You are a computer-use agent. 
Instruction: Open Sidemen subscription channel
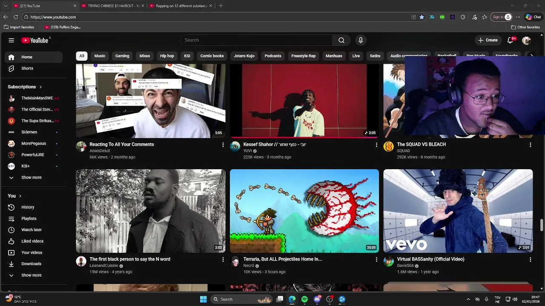(x=33, y=132)
